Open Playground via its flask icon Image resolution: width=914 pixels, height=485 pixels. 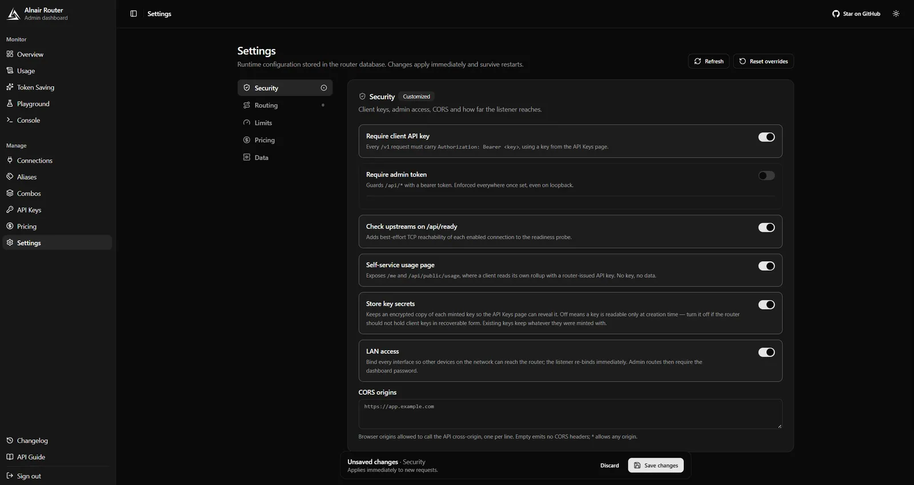click(10, 104)
